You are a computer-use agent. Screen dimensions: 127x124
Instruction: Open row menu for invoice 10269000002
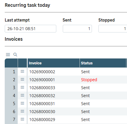click(x=22, y=71)
